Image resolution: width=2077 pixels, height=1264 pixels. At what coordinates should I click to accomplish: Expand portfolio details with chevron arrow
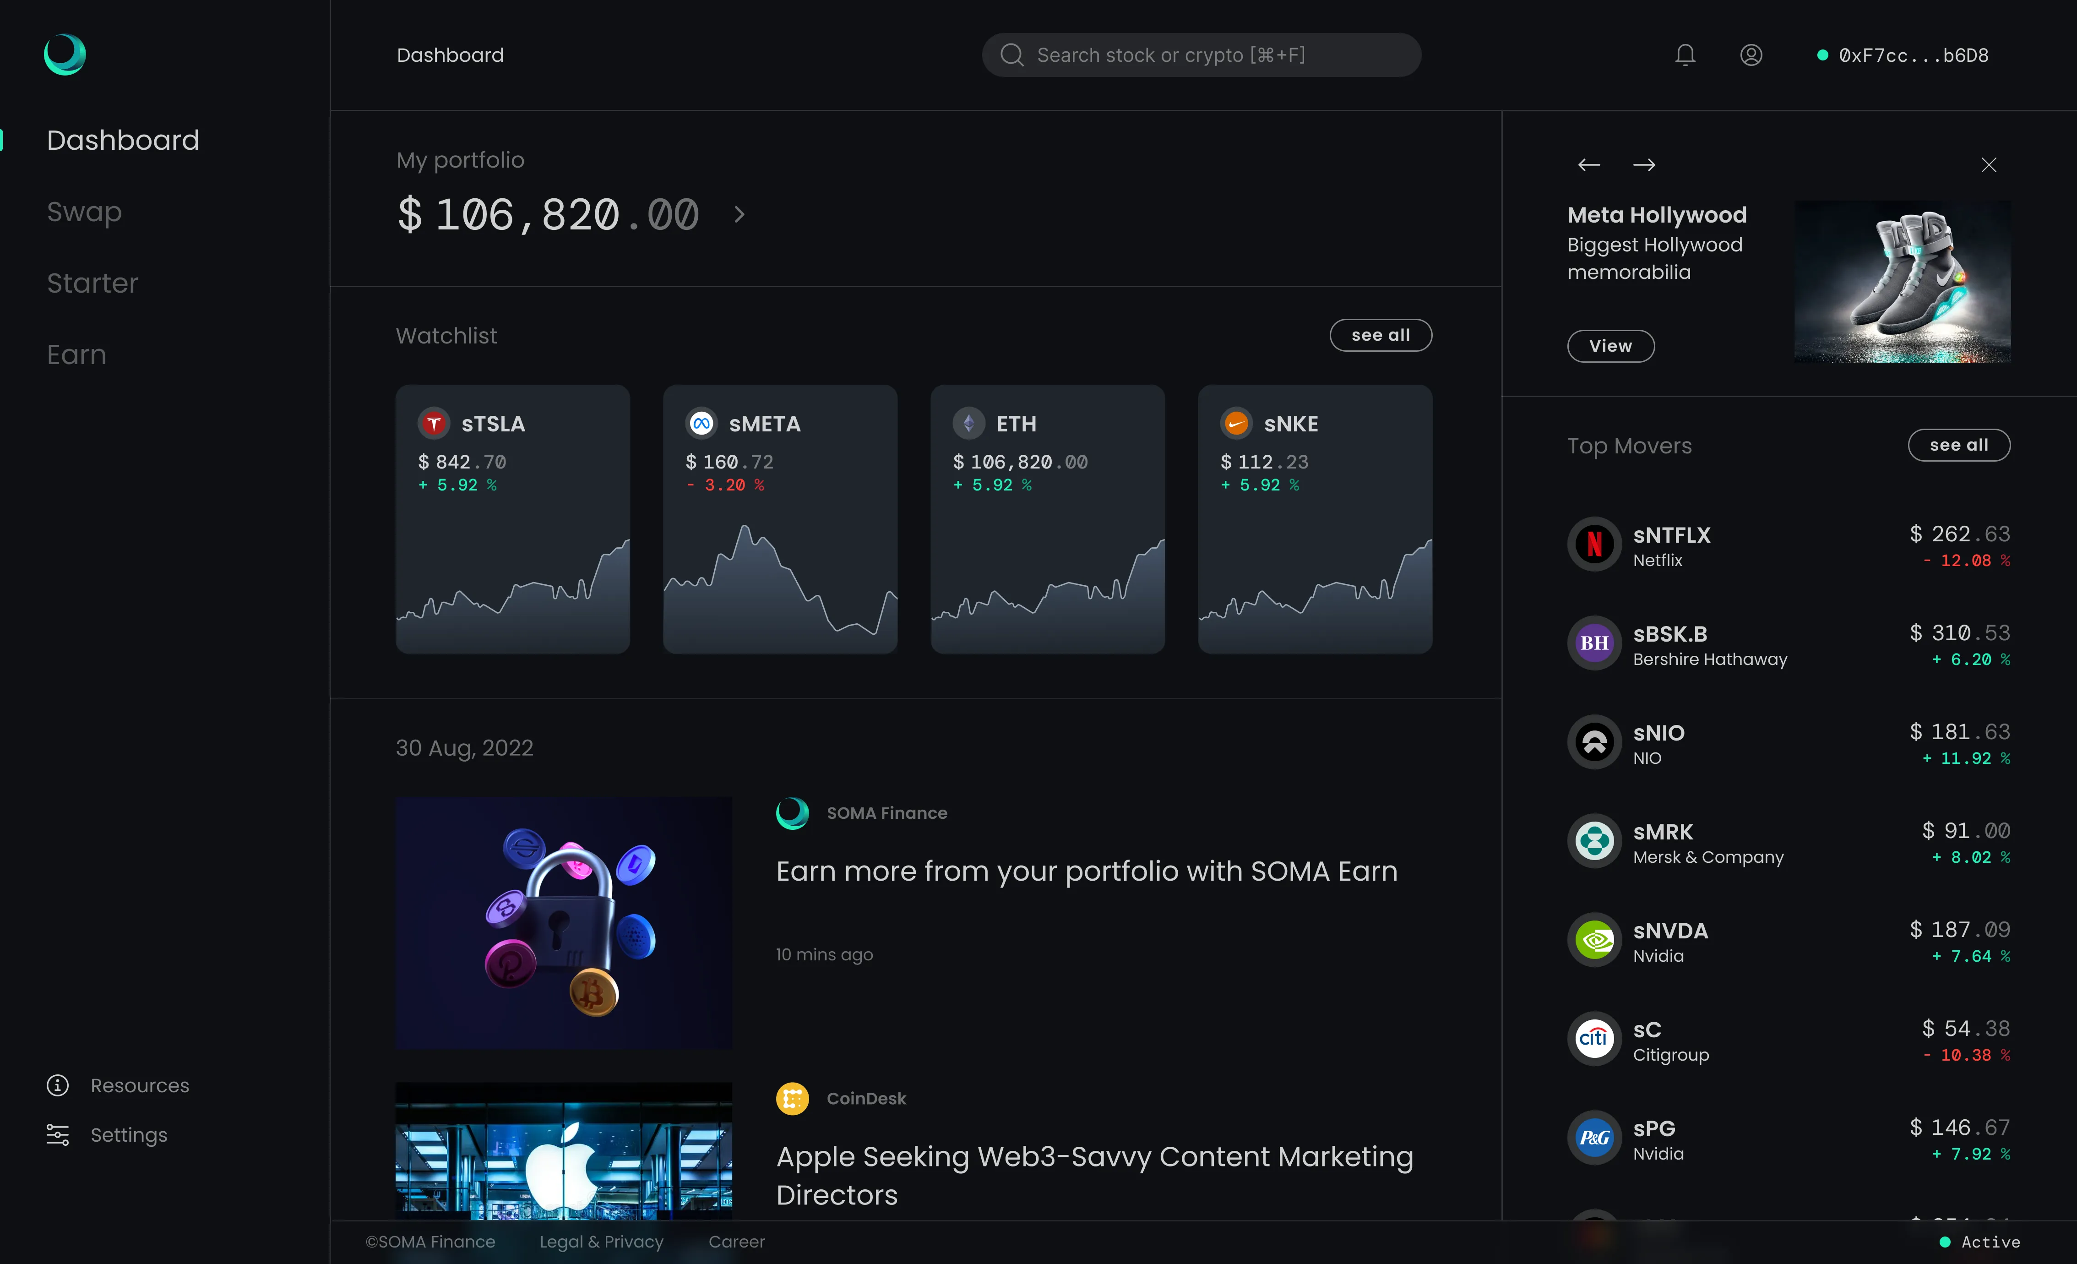click(x=739, y=214)
